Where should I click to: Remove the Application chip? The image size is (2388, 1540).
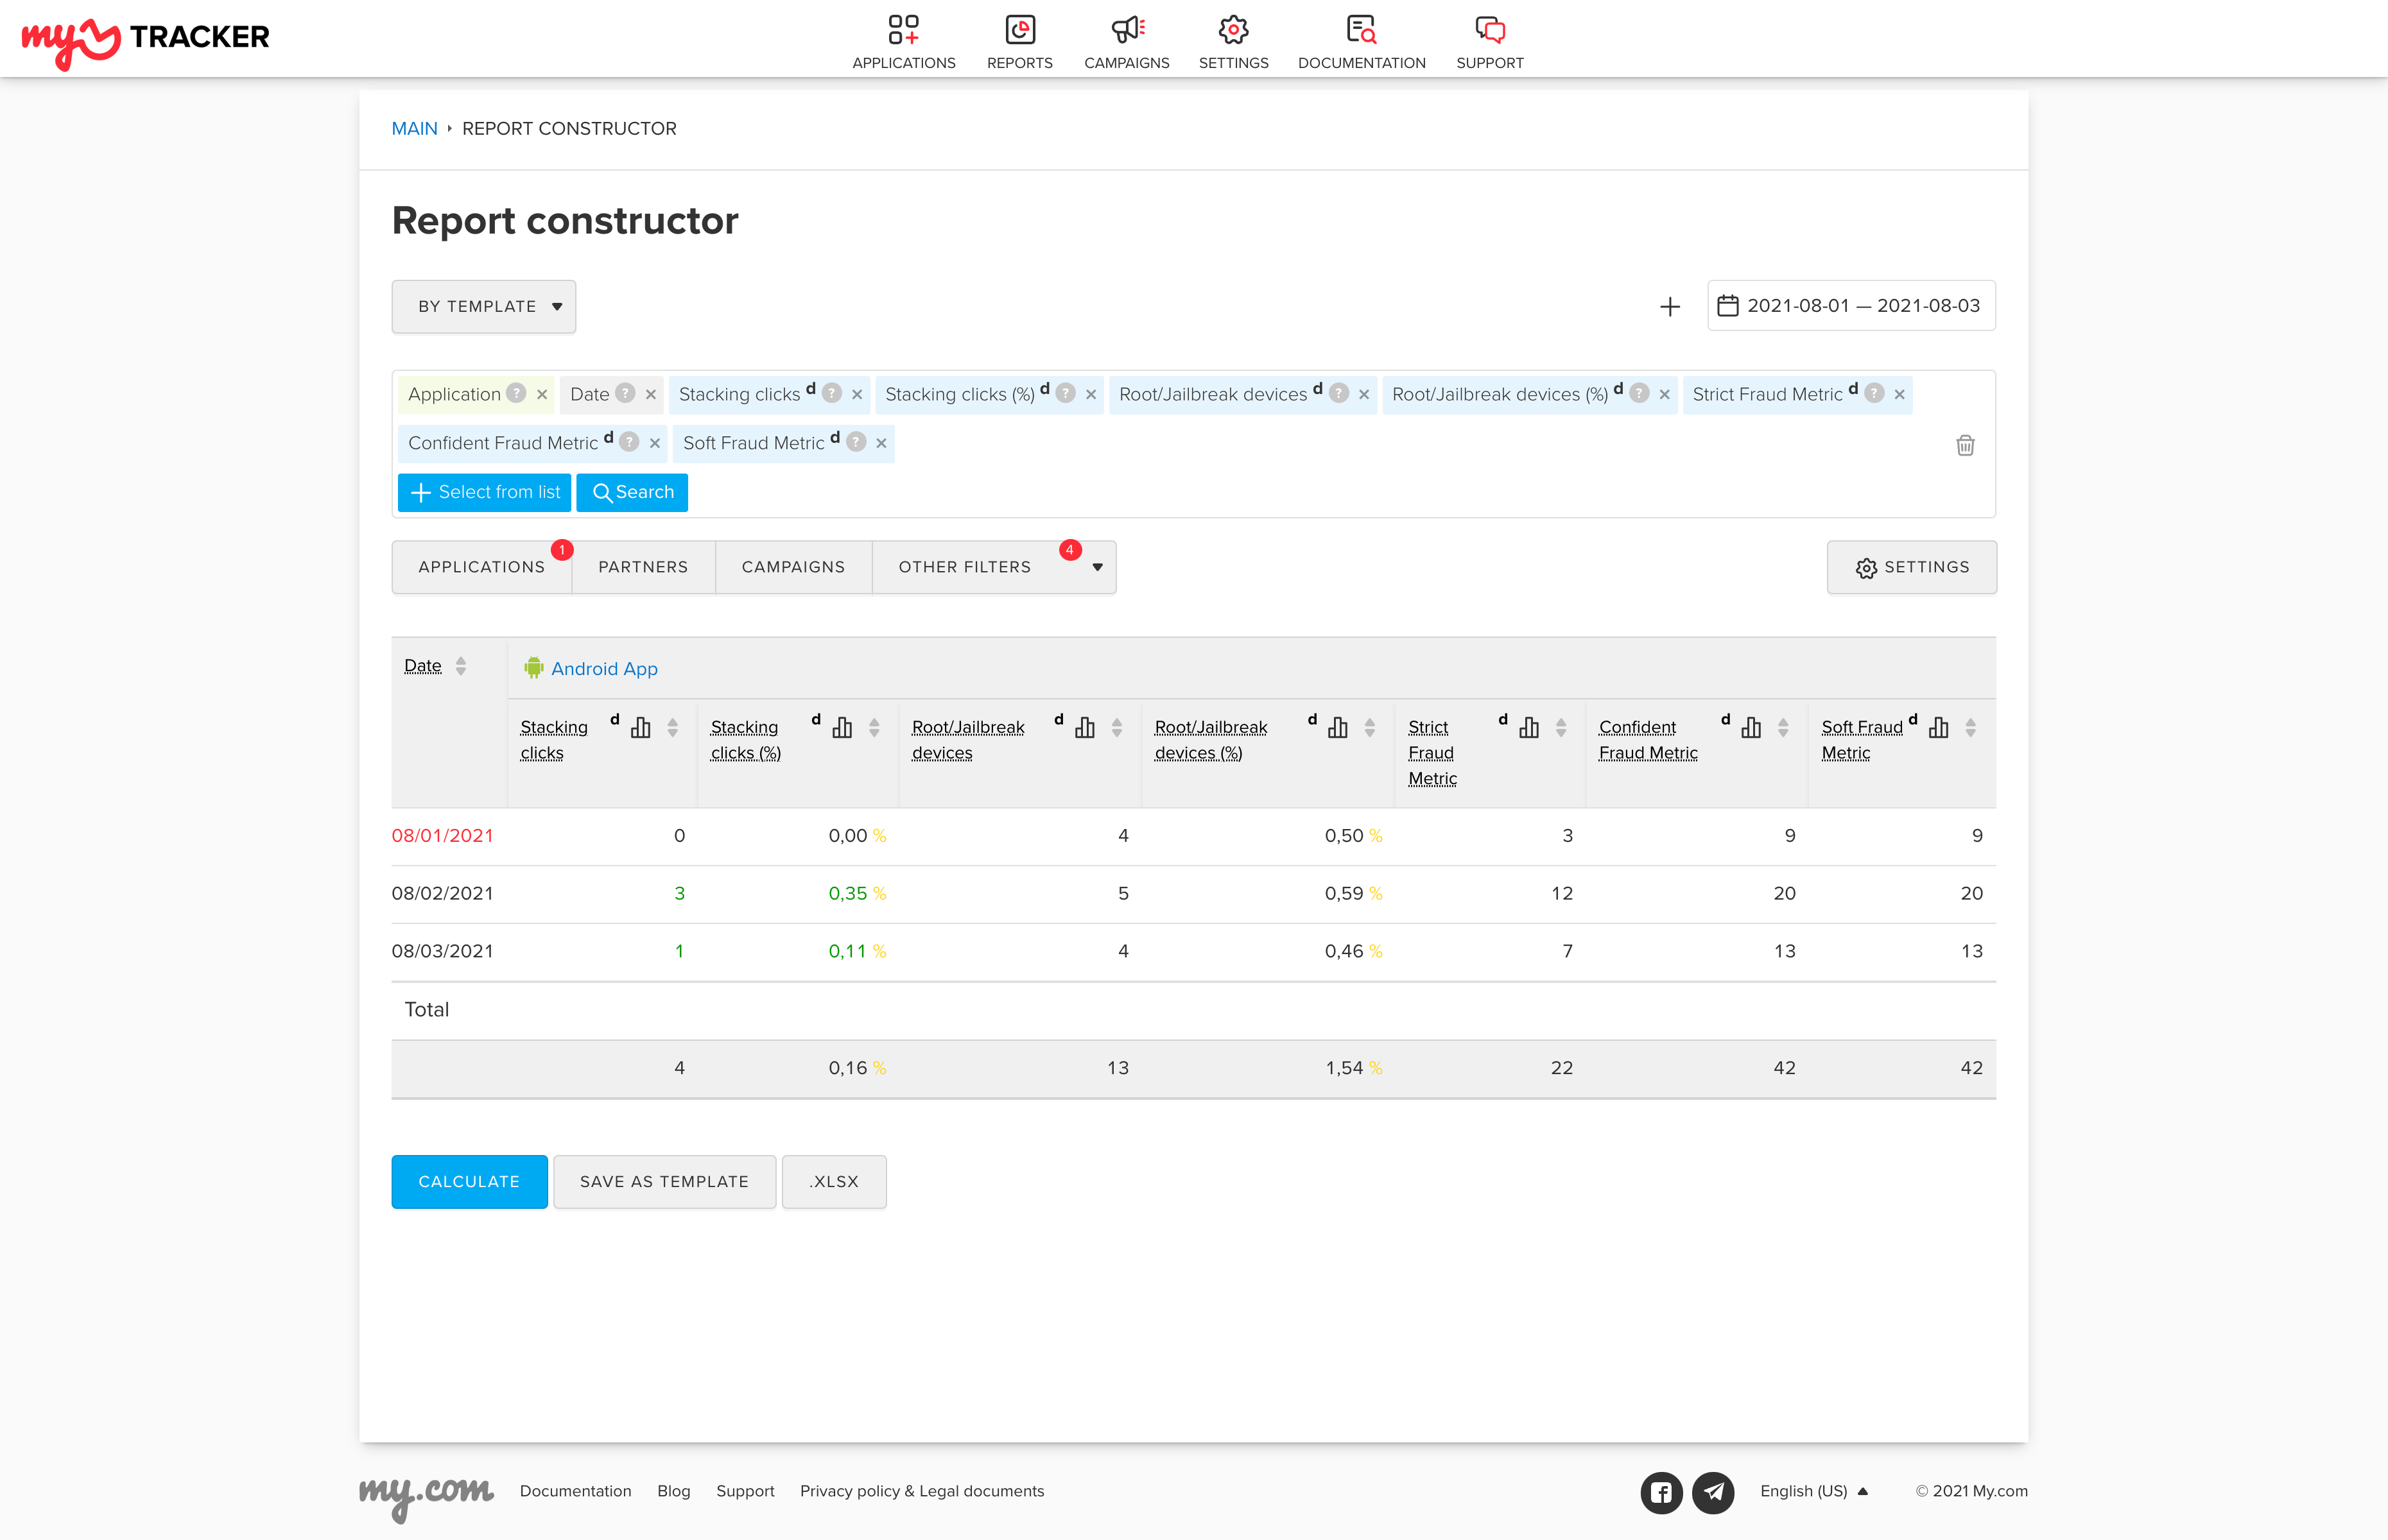[x=541, y=395]
